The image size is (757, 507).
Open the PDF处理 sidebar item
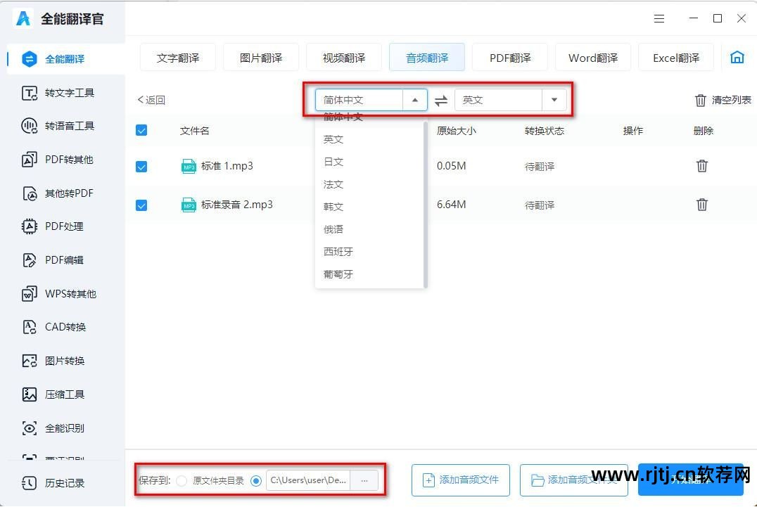click(x=53, y=226)
